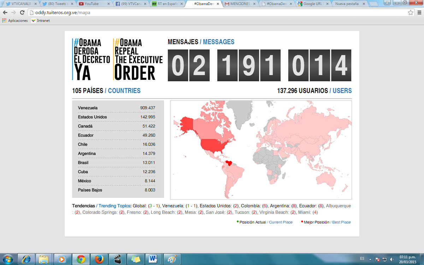Close the active #ObamaDero tab
The height and width of the screenshot is (265, 424).
tap(217, 4)
